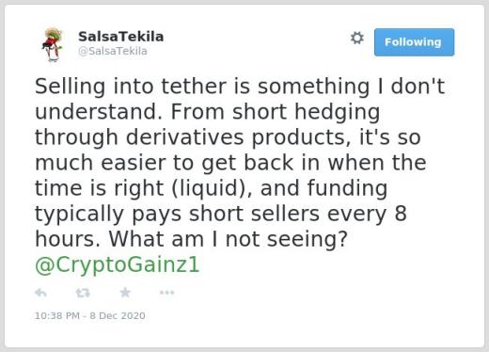Favorite the tweet with the star icon
Viewport: 489px width, 352px height.
[x=125, y=293]
